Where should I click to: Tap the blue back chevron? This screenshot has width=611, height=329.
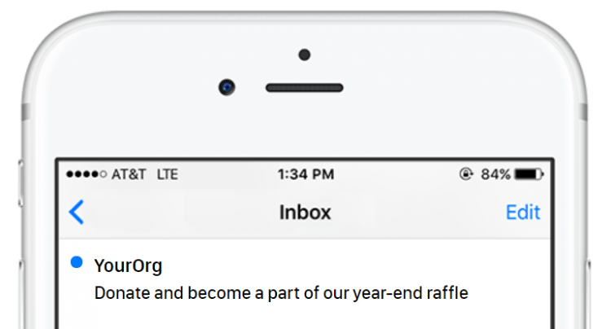click(77, 213)
